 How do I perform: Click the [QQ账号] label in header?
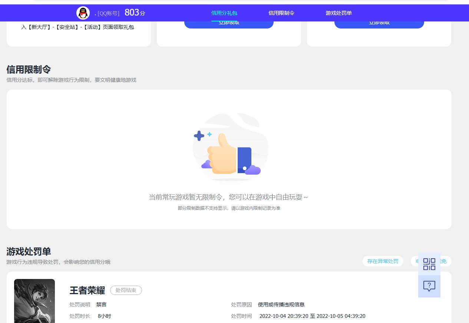108,13
